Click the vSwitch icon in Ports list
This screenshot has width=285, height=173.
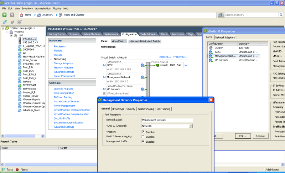[x=211, y=48]
